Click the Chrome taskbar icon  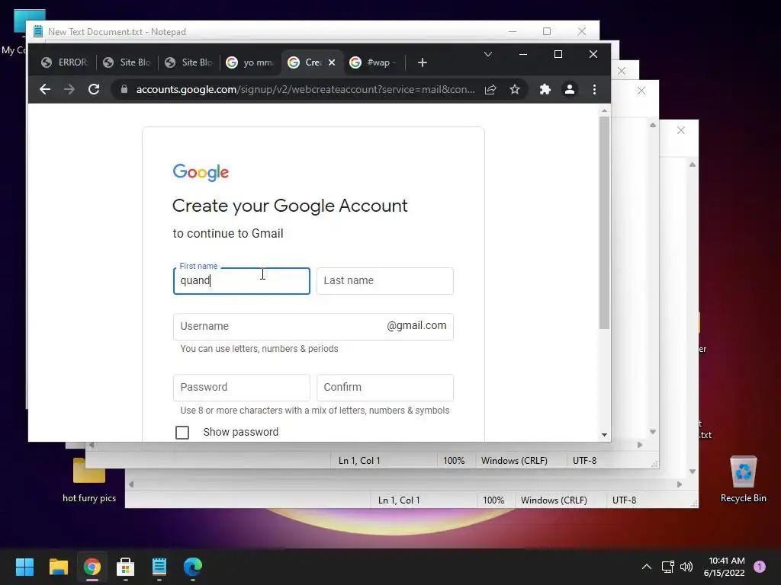pos(92,567)
